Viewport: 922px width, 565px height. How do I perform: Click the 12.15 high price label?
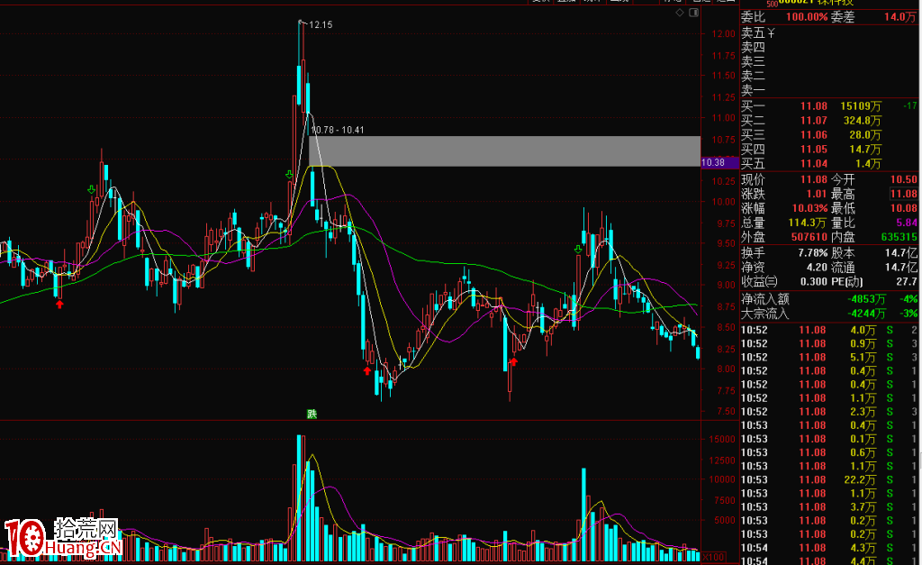[321, 24]
